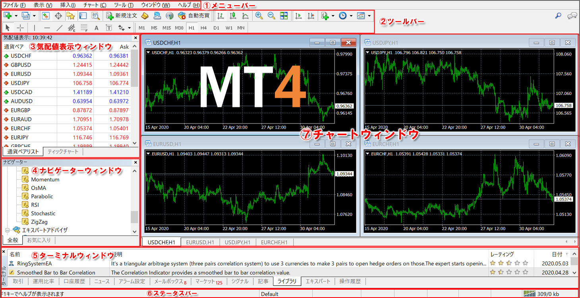Select the arrow cursor tool
The image size is (580, 298).
8,28
